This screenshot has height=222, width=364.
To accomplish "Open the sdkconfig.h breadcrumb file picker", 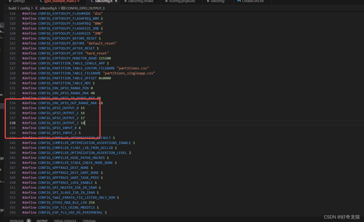I will (48, 8).
